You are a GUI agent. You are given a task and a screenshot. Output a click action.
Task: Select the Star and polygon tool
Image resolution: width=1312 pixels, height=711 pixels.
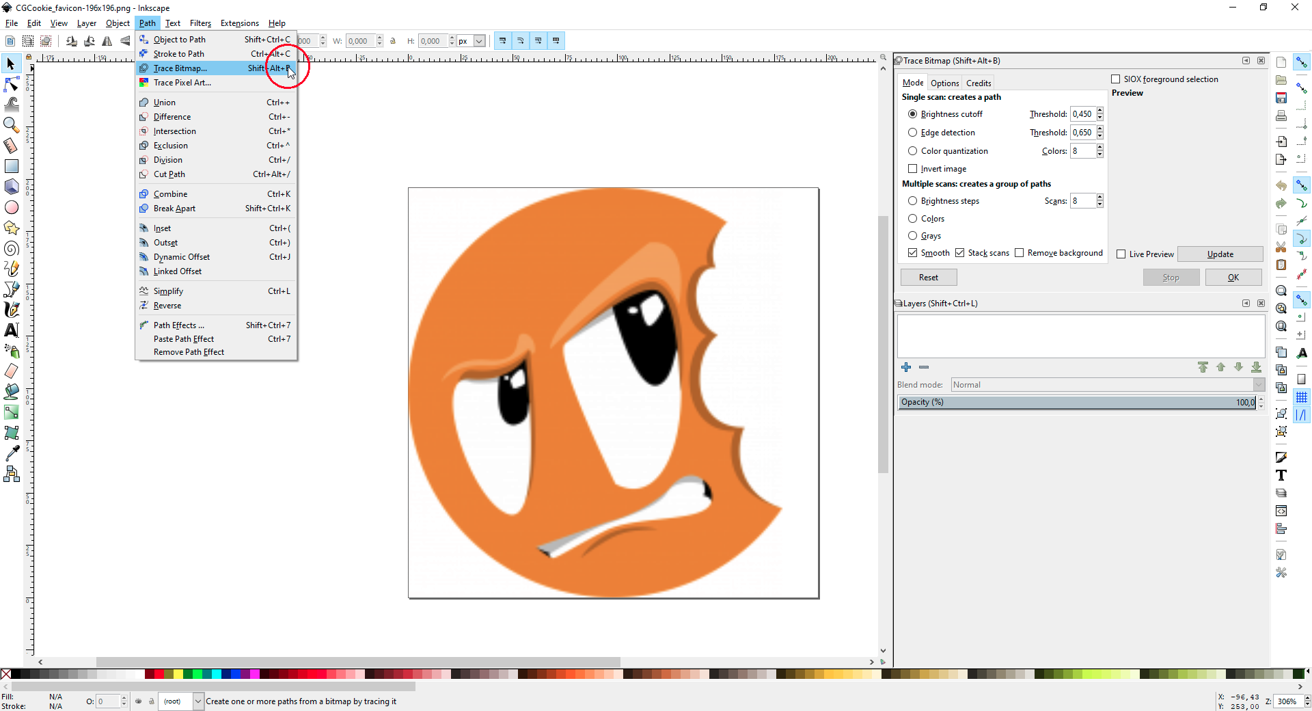[x=11, y=228]
